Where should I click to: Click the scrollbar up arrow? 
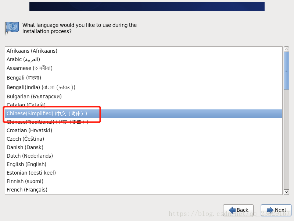coord(286,49)
